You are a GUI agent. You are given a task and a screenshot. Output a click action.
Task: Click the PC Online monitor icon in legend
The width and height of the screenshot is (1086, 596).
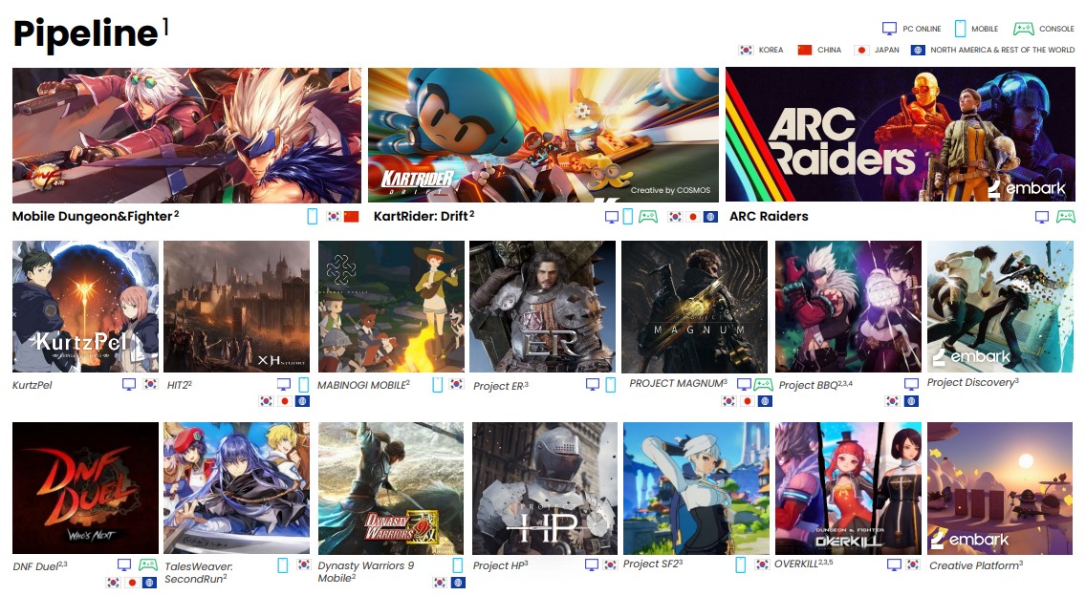click(890, 29)
